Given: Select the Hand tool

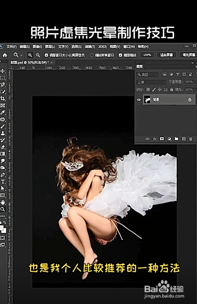Looking at the screenshot, I should point(3,202).
